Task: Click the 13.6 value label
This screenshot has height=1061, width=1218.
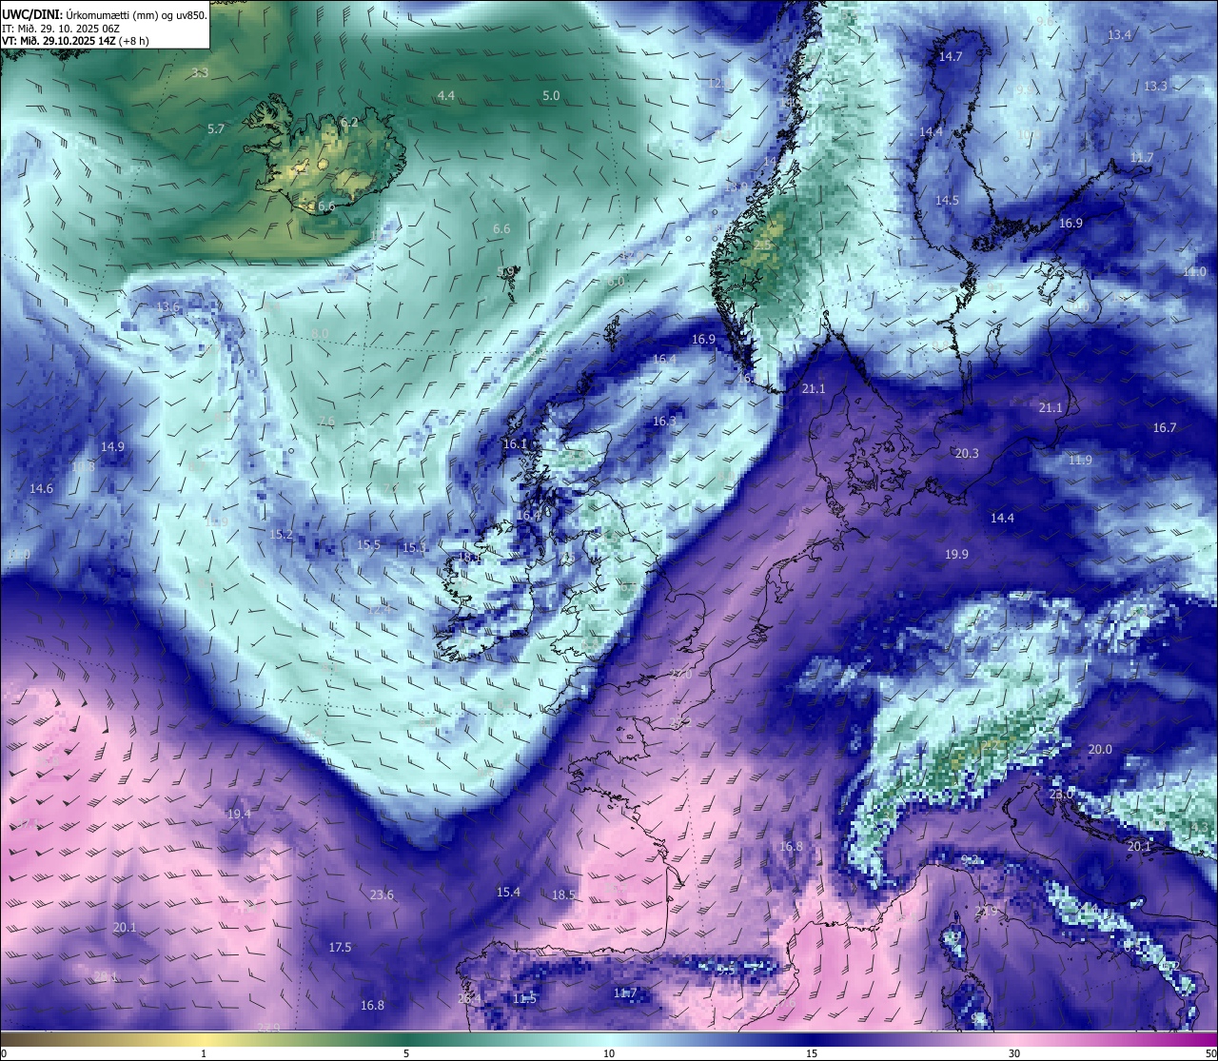Action: tap(167, 306)
